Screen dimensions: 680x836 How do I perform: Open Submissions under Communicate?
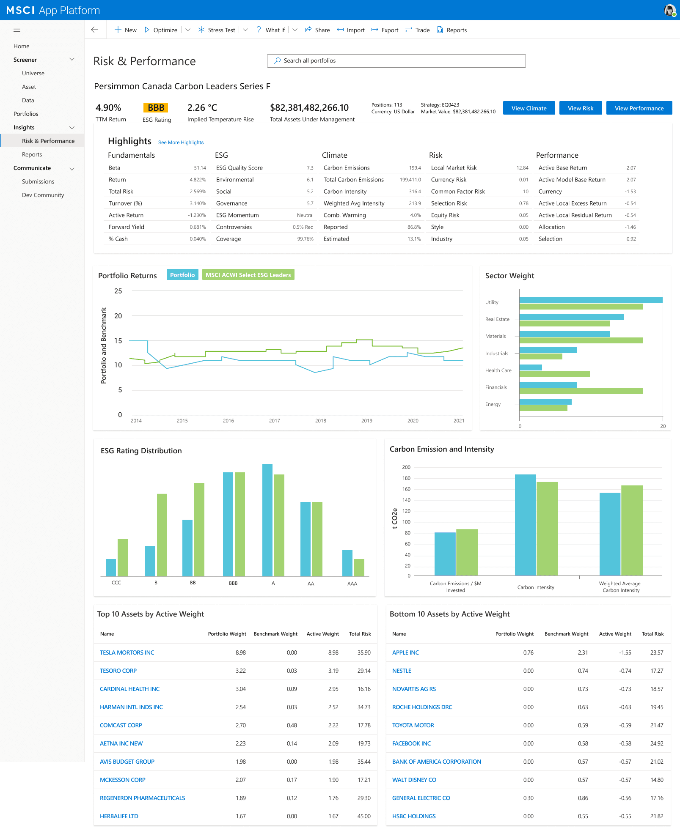coord(39,181)
